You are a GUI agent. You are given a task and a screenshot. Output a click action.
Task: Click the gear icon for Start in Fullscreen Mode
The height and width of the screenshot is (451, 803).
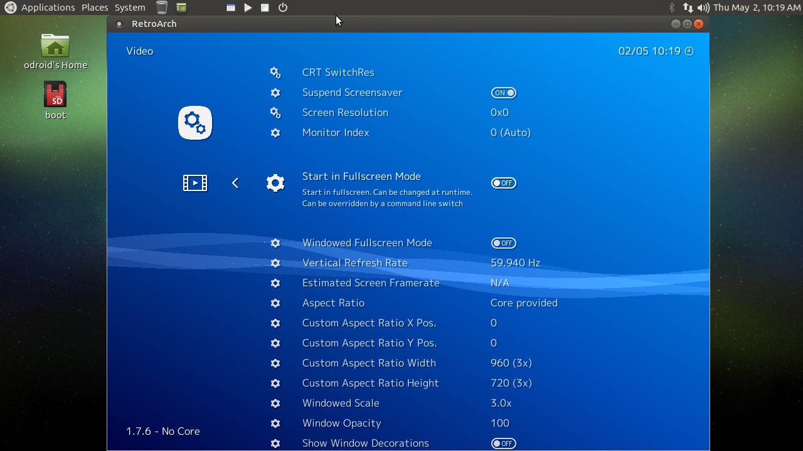click(275, 183)
